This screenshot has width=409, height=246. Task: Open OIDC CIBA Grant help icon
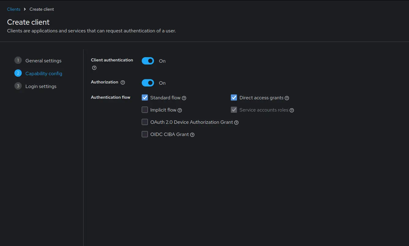(192, 135)
